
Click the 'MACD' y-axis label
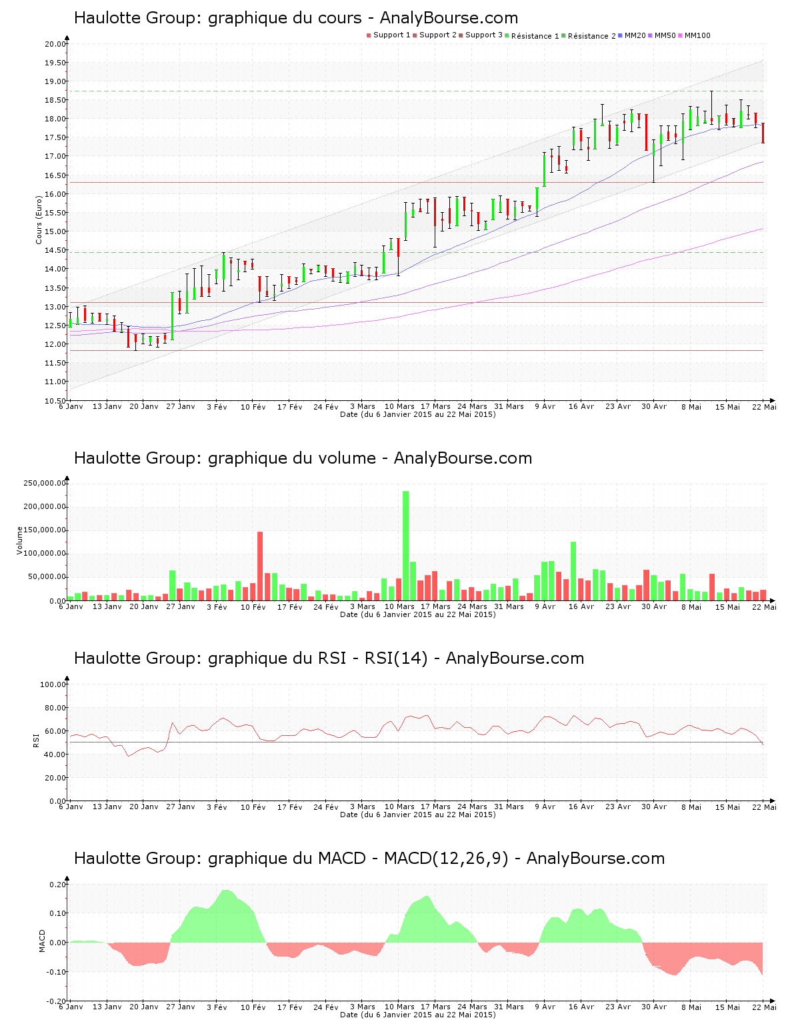pos(43,941)
